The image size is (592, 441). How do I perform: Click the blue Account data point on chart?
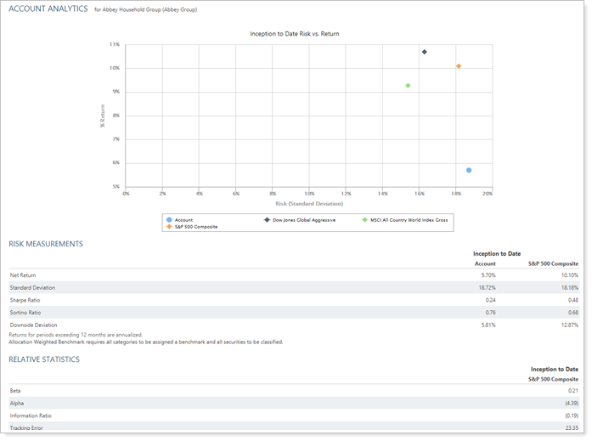pyautogui.click(x=469, y=170)
